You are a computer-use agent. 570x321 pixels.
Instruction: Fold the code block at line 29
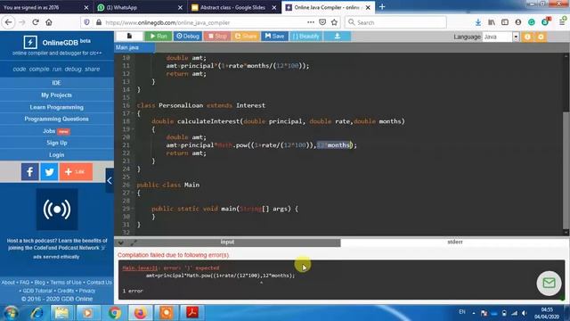pyautogui.click(x=133, y=209)
